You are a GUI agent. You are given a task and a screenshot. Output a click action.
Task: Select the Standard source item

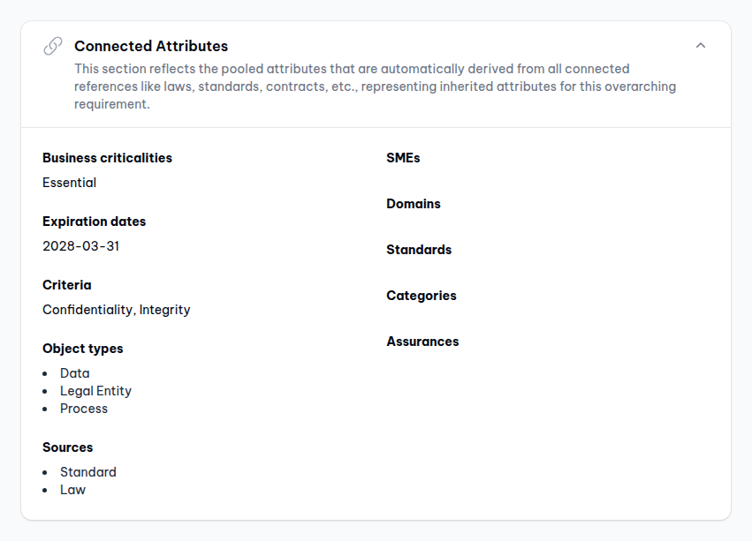87,472
